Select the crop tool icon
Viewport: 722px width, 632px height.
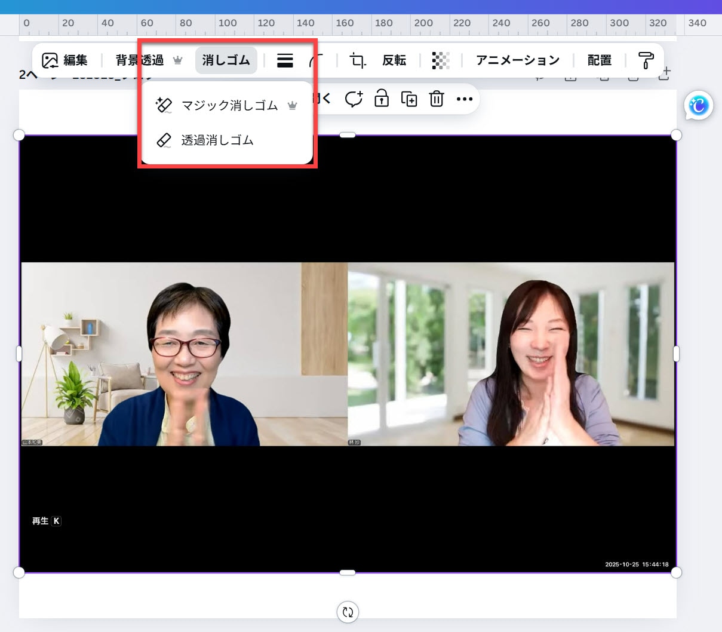coord(357,60)
